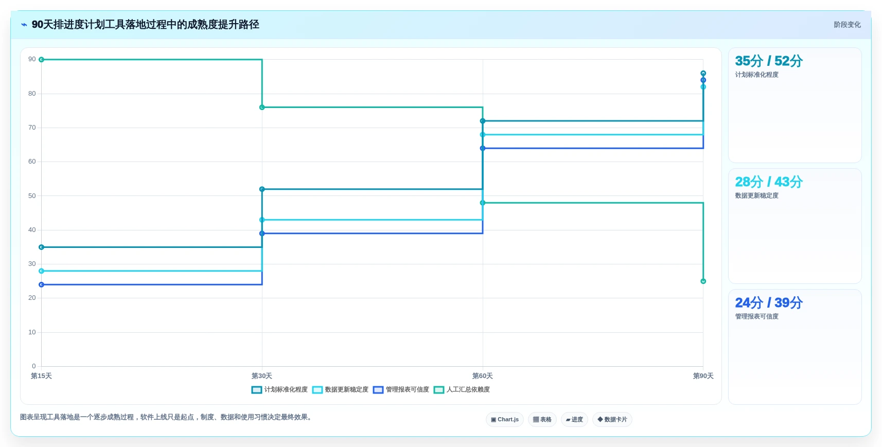
Task: Select the 数据更新稳定度 point at value 28 on 第15天
Action: (x=42, y=271)
